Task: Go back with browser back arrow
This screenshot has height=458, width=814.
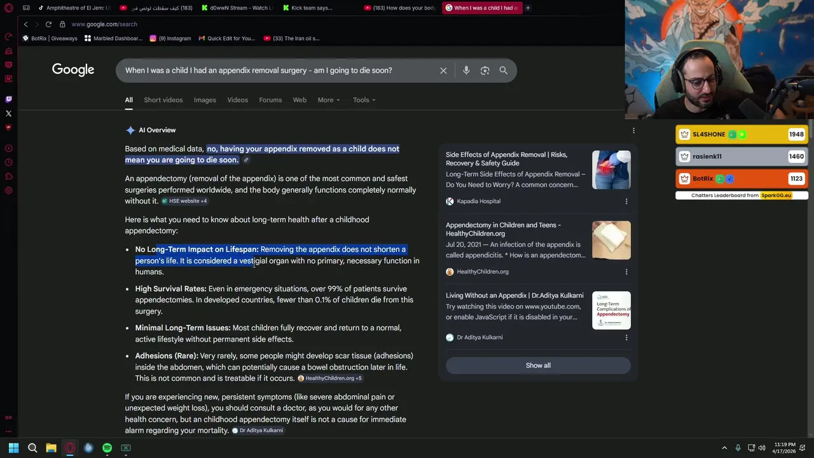Action: [x=25, y=24]
